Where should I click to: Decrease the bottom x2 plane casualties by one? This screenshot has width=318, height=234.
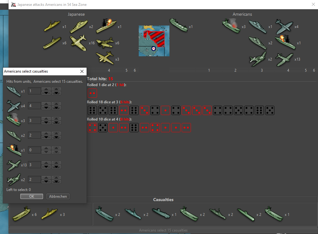pyautogui.click(x=46, y=181)
